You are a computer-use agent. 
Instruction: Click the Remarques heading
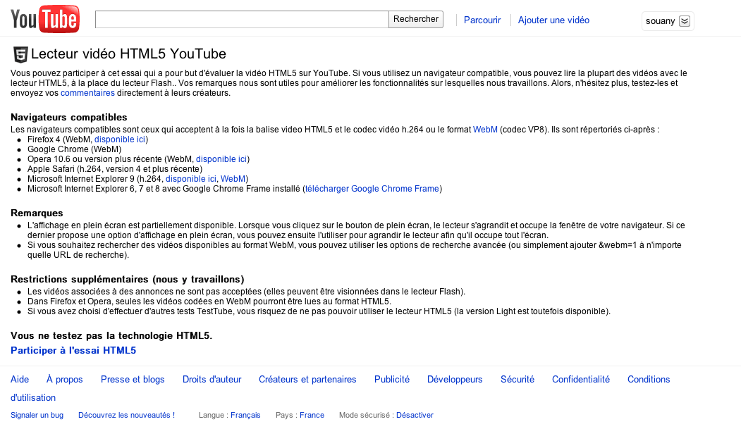[37, 213]
